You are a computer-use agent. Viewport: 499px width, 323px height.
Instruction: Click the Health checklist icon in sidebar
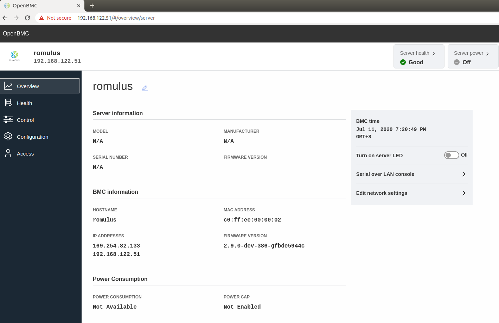pos(8,103)
